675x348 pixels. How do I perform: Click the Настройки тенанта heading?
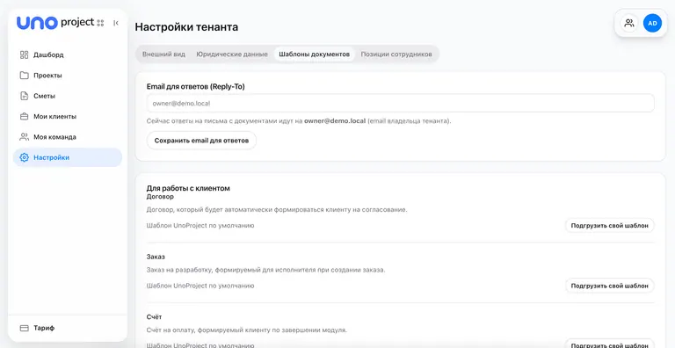point(186,27)
